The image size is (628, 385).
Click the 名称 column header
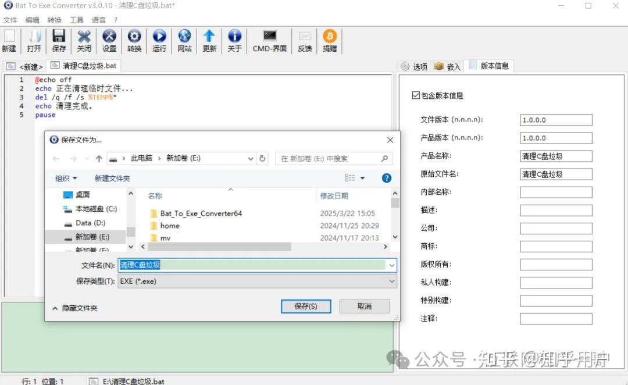click(x=155, y=196)
